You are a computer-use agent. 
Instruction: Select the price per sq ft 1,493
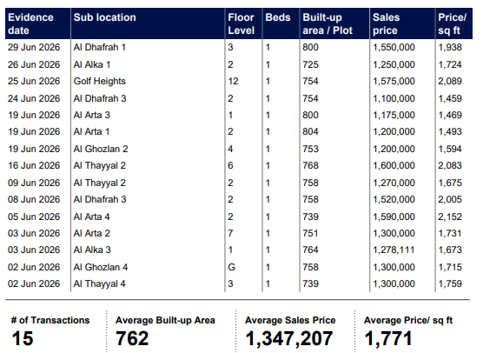(450, 131)
